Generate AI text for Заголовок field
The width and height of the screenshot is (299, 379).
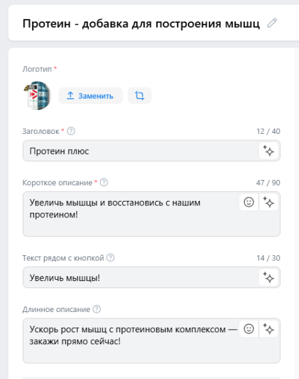(268, 151)
